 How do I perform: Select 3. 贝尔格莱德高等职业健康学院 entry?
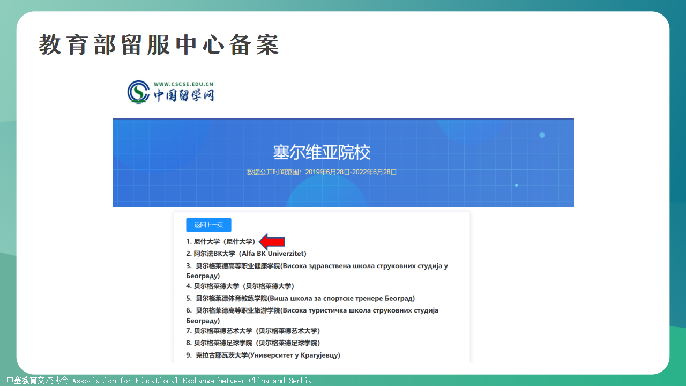click(x=317, y=271)
